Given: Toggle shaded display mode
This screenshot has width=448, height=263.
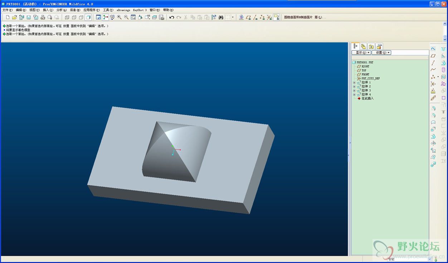Looking at the screenshot, I should tap(88, 17).
